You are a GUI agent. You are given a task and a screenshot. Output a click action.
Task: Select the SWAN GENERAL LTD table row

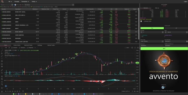(x=69, y=25)
